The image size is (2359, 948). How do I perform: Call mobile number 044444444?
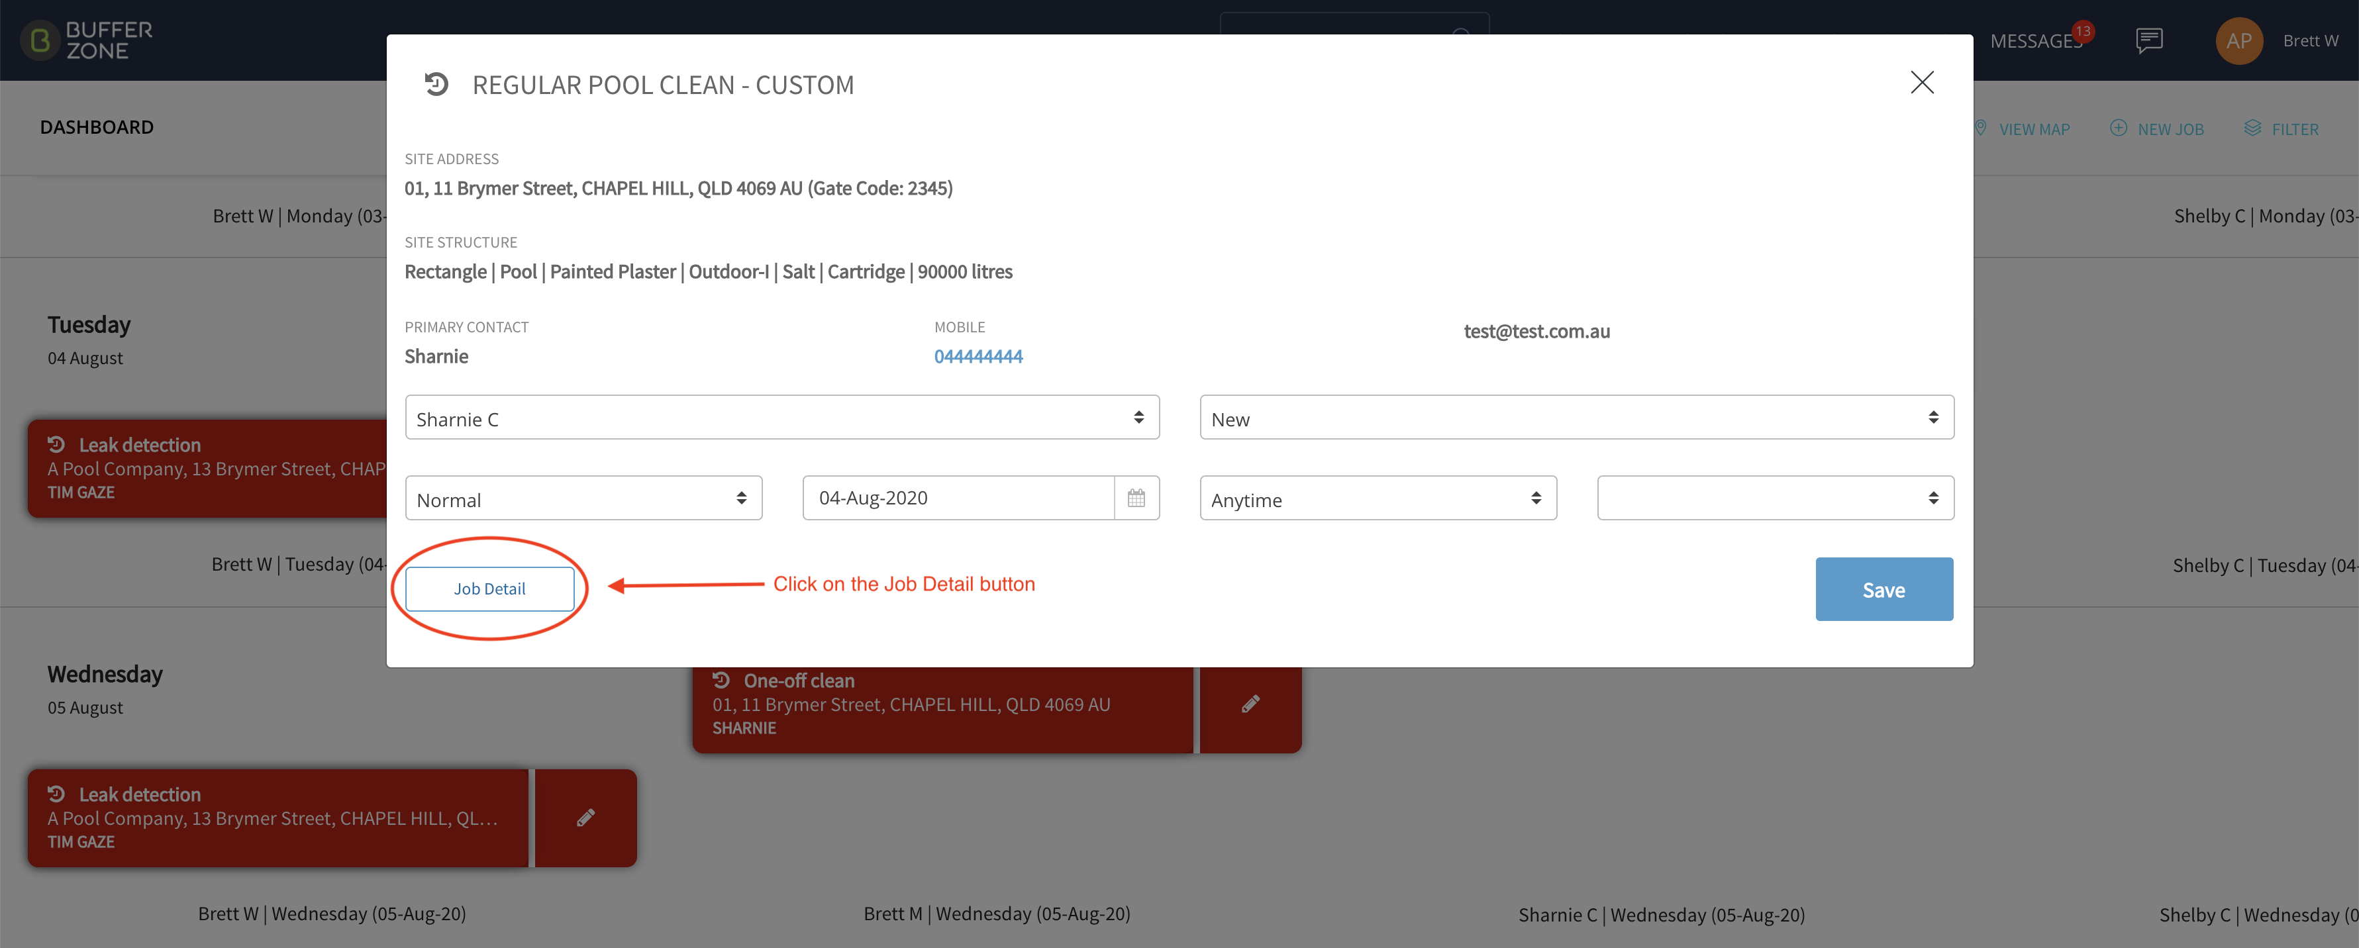[x=978, y=356]
